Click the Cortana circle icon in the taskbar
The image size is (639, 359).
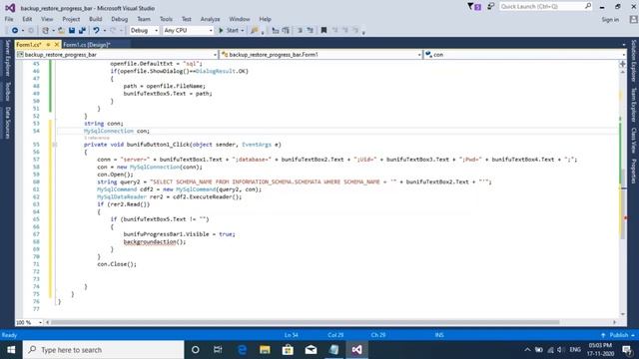(x=196, y=350)
